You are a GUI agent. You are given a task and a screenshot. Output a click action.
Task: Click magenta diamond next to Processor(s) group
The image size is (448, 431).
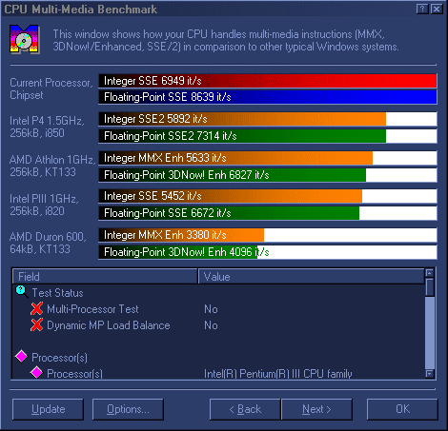(21, 356)
